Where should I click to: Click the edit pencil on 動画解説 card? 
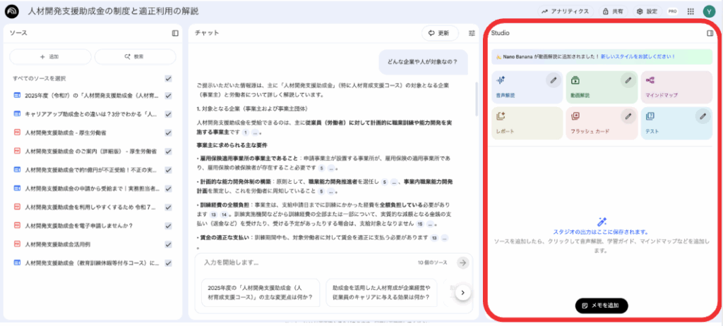[627, 80]
